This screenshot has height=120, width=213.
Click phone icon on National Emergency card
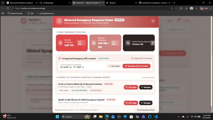(61, 43)
